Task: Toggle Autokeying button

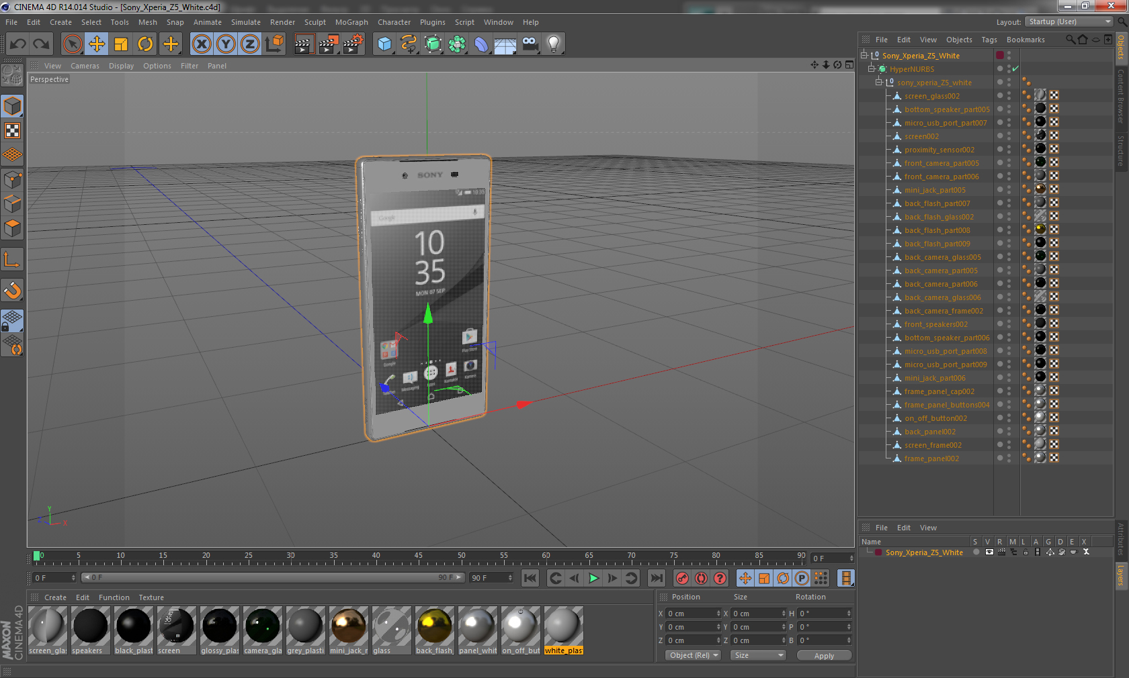Action: coord(701,578)
